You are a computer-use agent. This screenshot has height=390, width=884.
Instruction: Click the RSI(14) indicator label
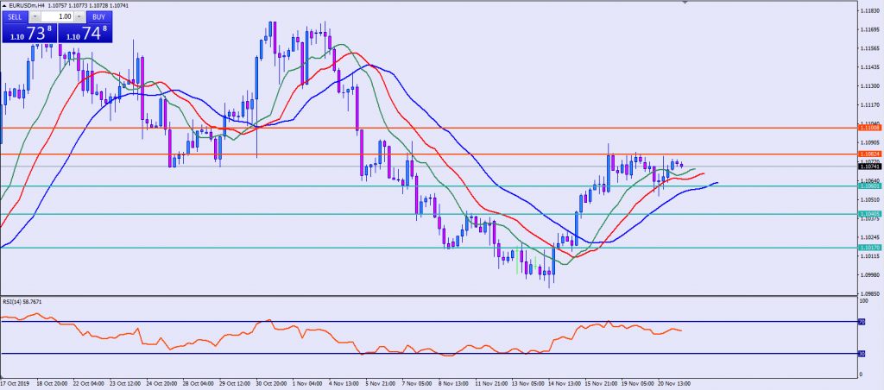click(22, 301)
